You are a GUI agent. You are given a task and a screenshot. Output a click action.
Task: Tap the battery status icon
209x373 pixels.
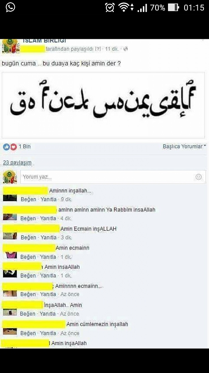tap(173, 8)
